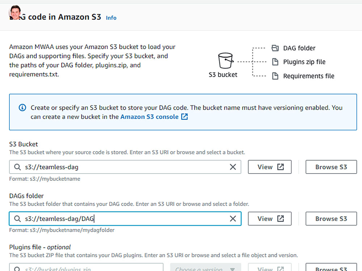Open the Choose a version dropdown

pyautogui.click(x=206, y=267)
